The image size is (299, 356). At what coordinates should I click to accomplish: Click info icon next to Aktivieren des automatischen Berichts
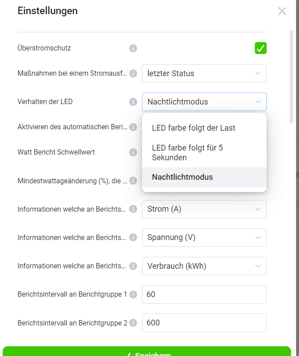pos(133,127)
